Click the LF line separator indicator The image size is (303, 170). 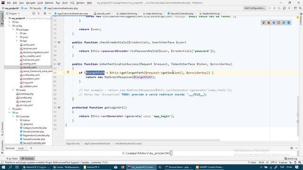(267, 162)
